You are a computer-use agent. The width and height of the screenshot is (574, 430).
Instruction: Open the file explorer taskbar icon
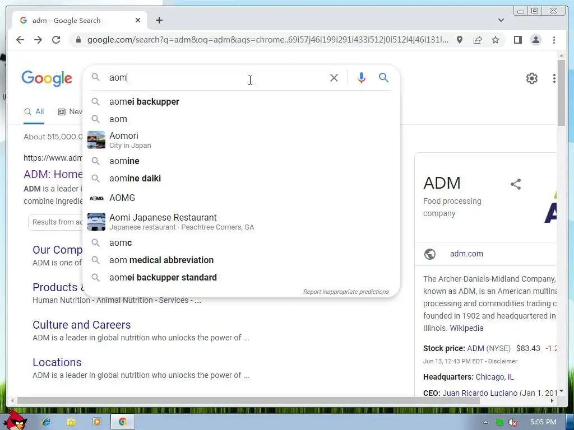[71, 422]
